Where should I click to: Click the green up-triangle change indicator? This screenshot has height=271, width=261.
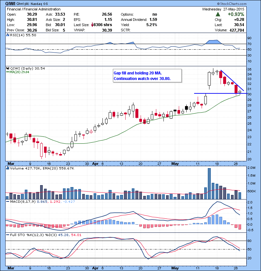[218, 14]
